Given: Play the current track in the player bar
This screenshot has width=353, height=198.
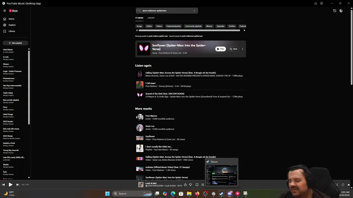Looking at the screenshot, I should tap(10, 185).
